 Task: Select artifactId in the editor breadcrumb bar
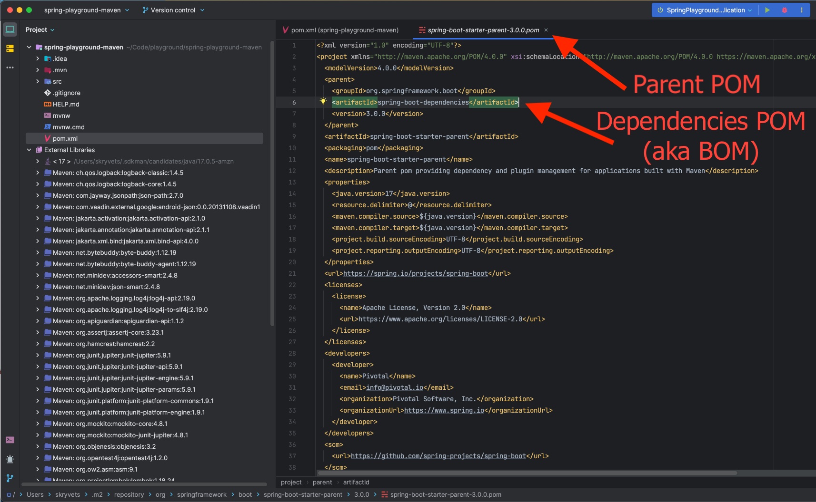[x=356, y=482]
